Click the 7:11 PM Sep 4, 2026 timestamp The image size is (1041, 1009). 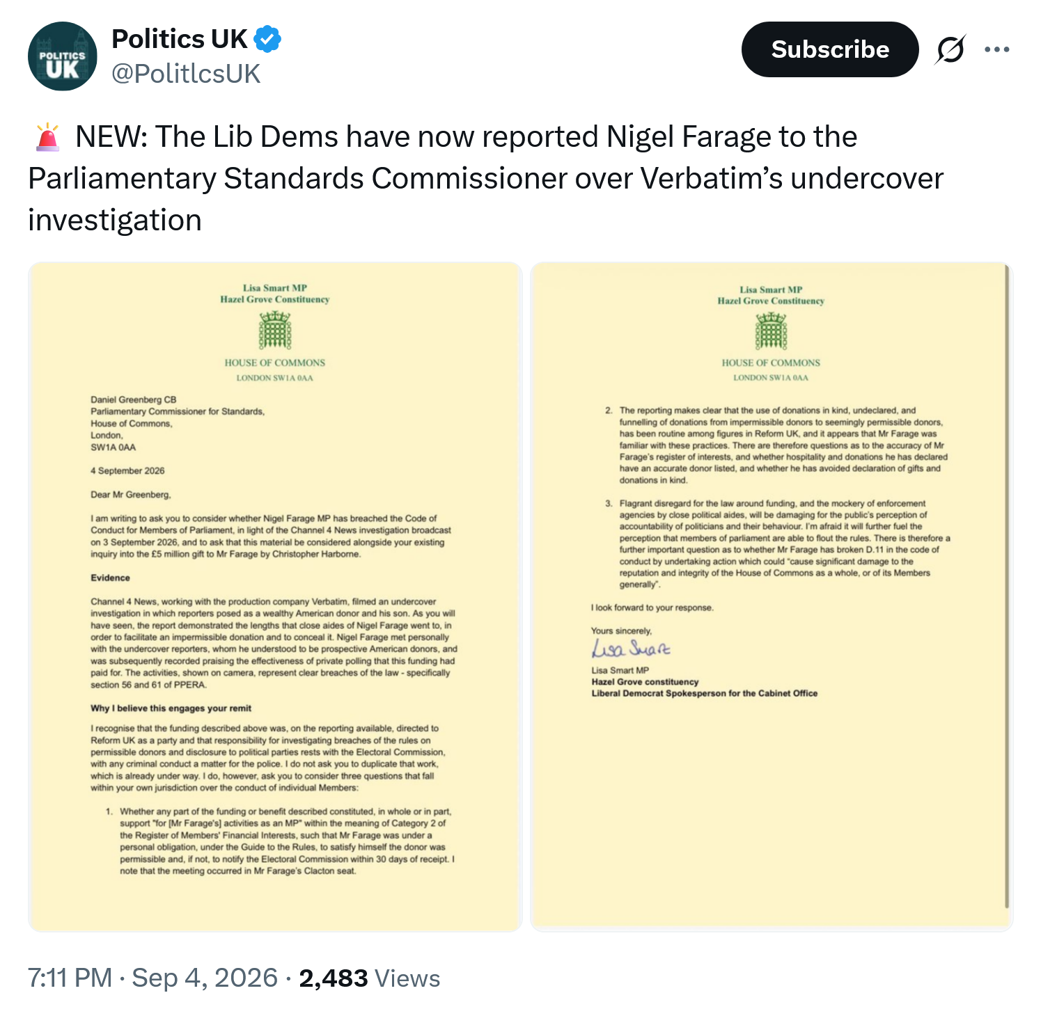(152, 978)
